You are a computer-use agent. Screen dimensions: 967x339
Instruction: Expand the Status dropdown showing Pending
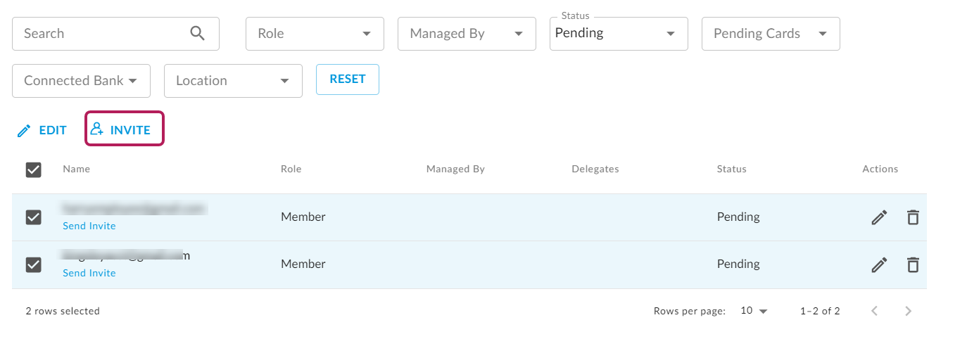tap(619, 34)
